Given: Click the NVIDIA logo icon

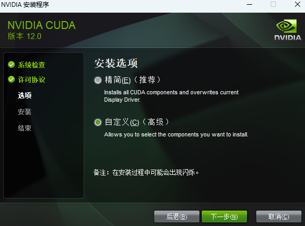Looking at the screenshot, I should (288, 30).
